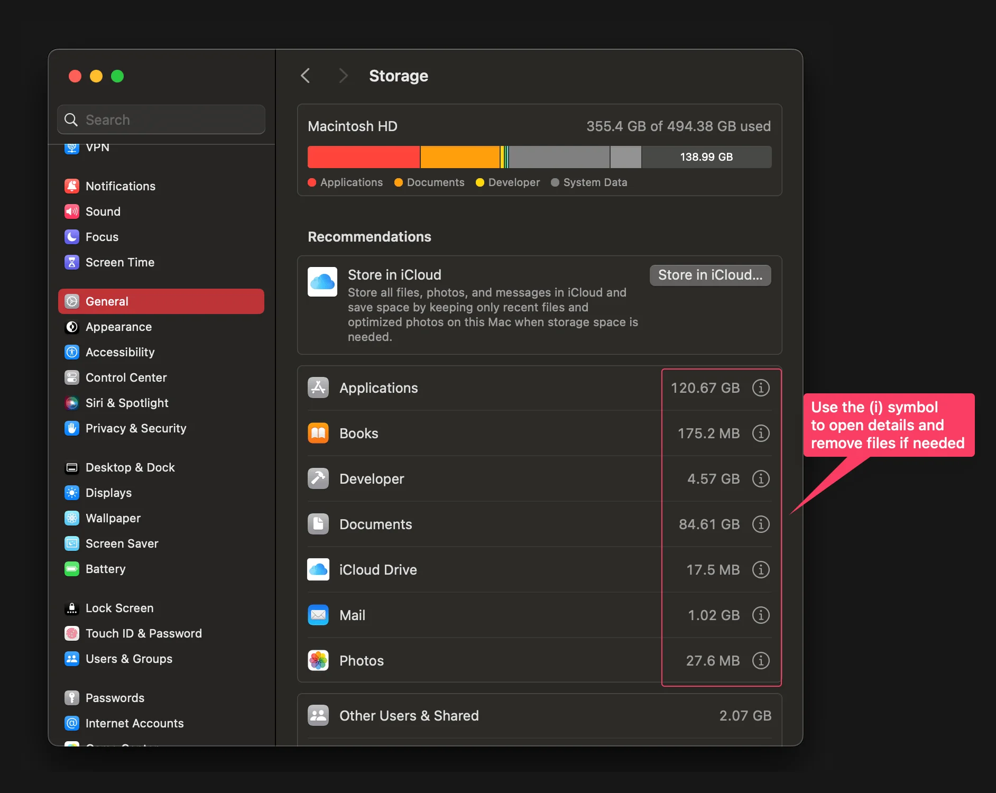The height and width of the screenshot is (793, 996).
Task: Click the info icon next to Books
Action: [x=760, y=434]
